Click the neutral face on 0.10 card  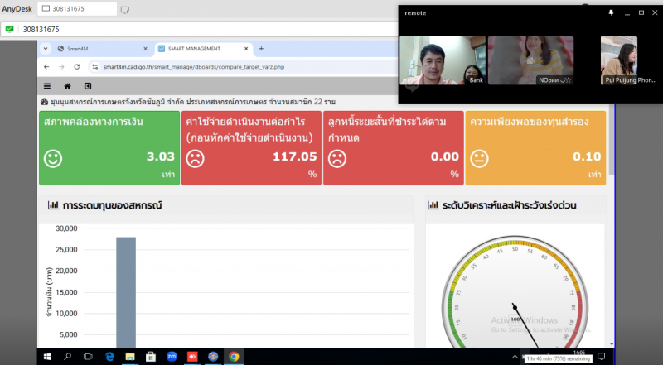(479, 159)
